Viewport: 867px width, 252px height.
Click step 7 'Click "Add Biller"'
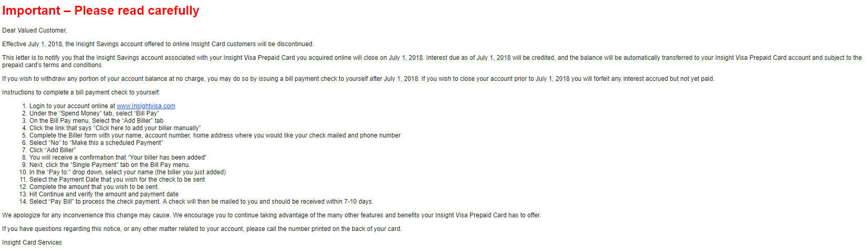(53, 150)
